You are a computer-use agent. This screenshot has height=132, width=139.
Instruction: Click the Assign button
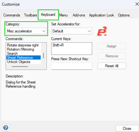(112, 46)
